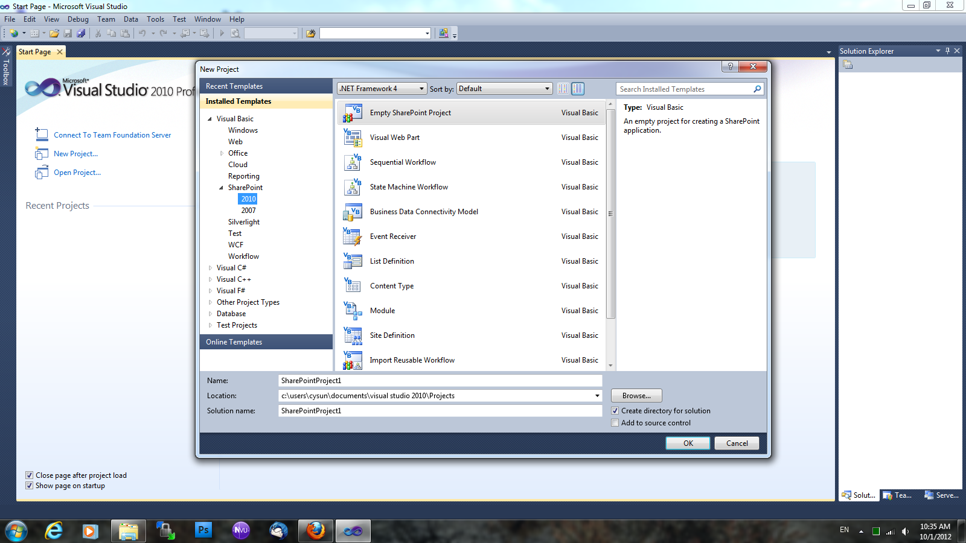Image resolution: width=966 pixels, height=543 pixels.
Task: Open the Sort by Default dropdown
Action: 504,89
